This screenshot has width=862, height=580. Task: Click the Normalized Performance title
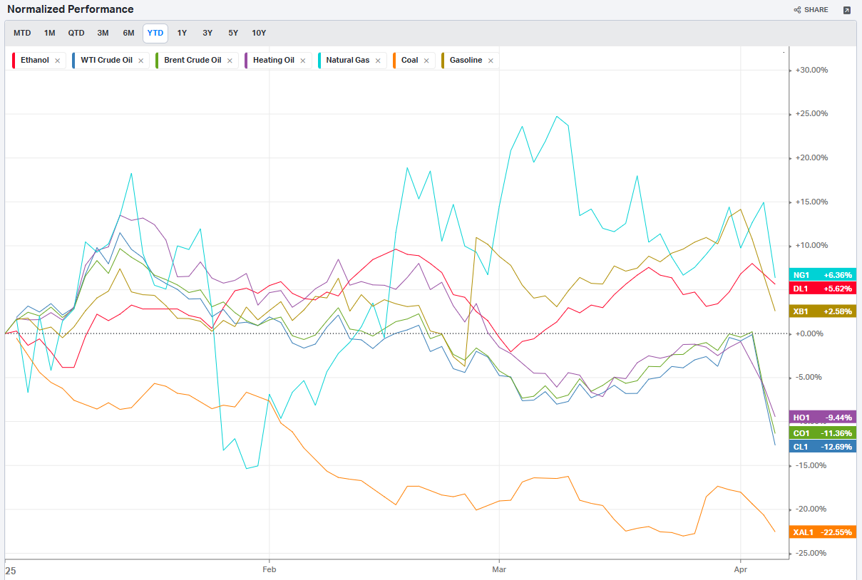(x=71, y=10)
